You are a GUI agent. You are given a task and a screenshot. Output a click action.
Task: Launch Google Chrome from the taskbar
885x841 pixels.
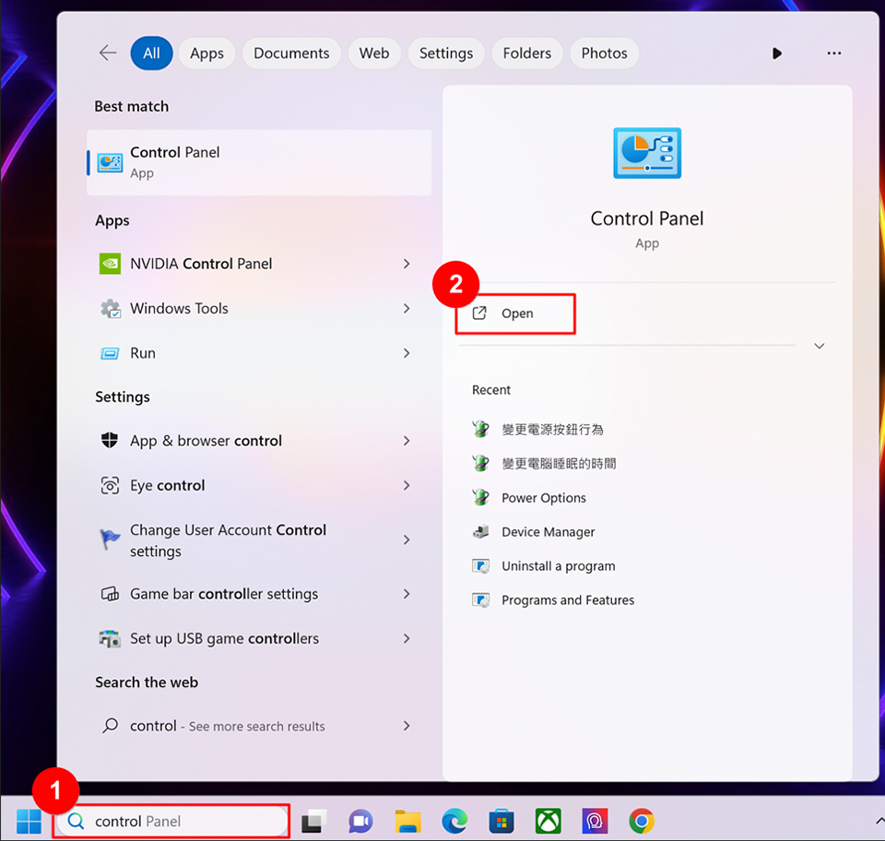click(642, 822)
